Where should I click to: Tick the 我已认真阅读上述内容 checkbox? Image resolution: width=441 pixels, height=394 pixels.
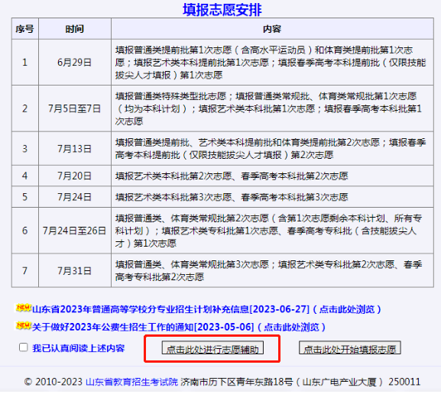coord(24,347)
